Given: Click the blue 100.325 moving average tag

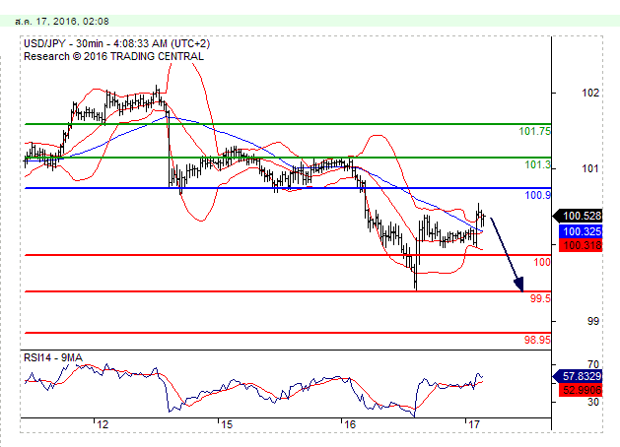Looking at the screenshot, I should pos(581,231).
